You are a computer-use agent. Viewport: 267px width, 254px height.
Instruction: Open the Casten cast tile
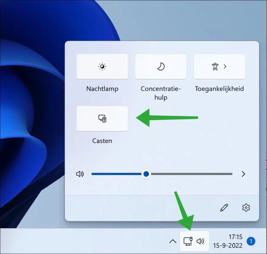(x=102, y=119)
